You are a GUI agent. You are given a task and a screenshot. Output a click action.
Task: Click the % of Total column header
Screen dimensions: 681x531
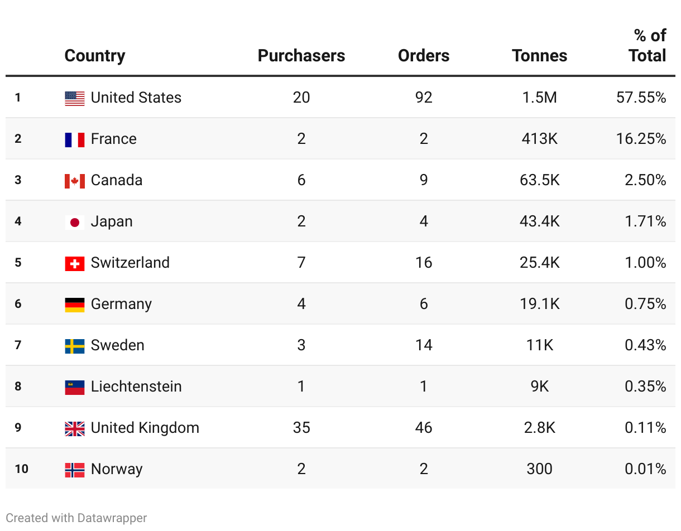648,46
